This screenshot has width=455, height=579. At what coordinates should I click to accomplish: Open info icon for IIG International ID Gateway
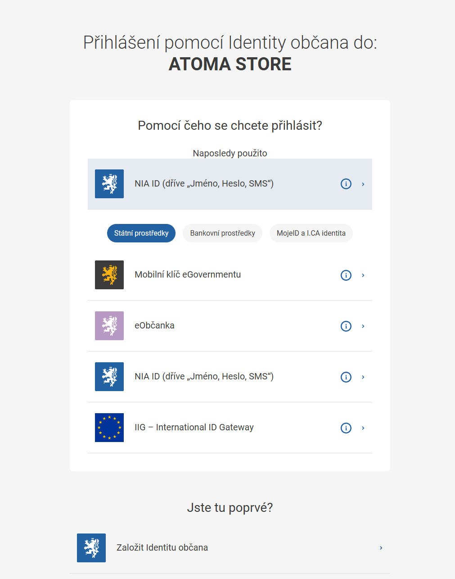point(346,428)
